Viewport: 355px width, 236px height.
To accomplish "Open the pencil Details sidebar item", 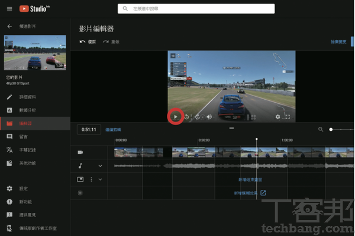I will coord(21,97).
